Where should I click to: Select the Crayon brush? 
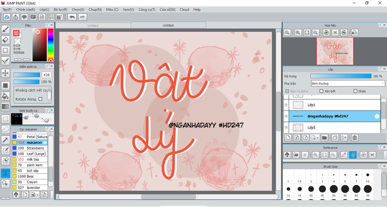[x=29, y=182]
